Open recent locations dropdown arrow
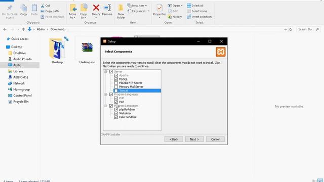This screenshot has height=182, width=324. pyautogui.click(x=18, y=29)
